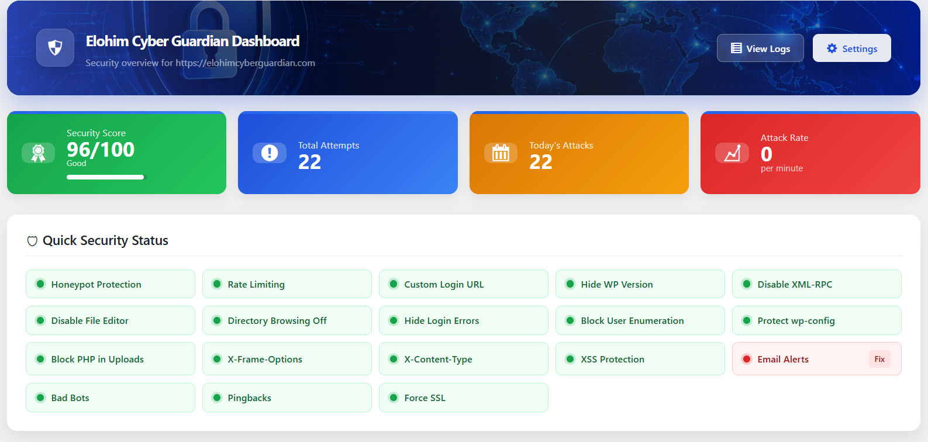Click the X-Frame-Options status item
This screenshot has height=442, width=928.
point(287,359)
